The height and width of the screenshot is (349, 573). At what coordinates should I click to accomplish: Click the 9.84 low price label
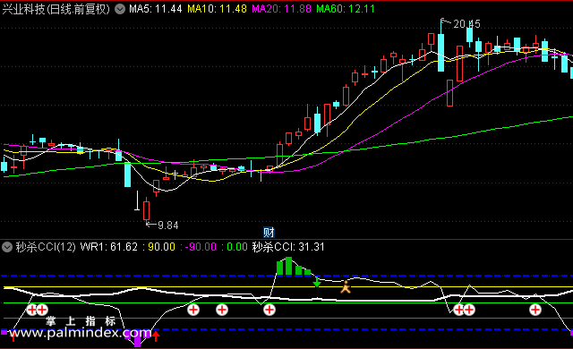[168, 226]
